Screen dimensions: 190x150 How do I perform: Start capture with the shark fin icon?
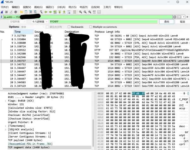tap(2, 12)
